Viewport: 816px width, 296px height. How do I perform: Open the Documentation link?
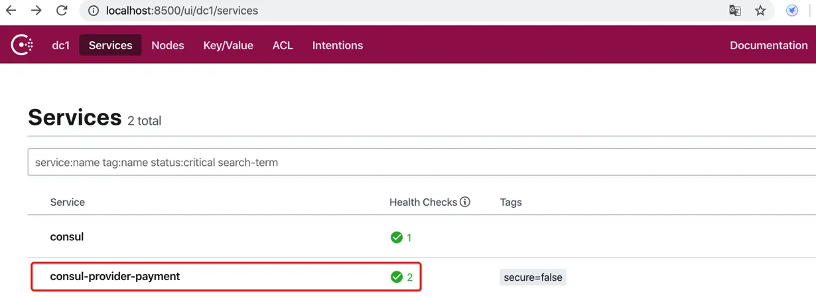click(769, 45)
